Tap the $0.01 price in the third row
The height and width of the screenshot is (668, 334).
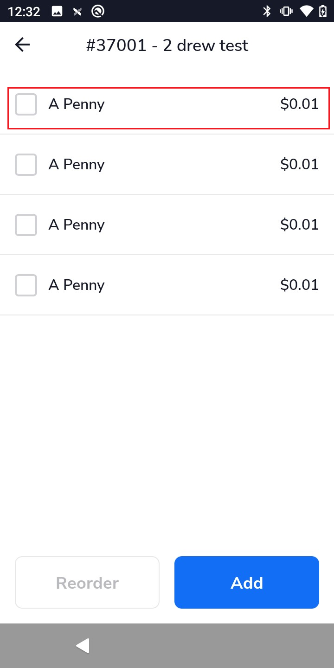point(300,225)
